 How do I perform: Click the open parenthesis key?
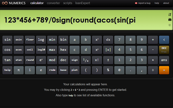pyautogui.click(x=86, y=70)
